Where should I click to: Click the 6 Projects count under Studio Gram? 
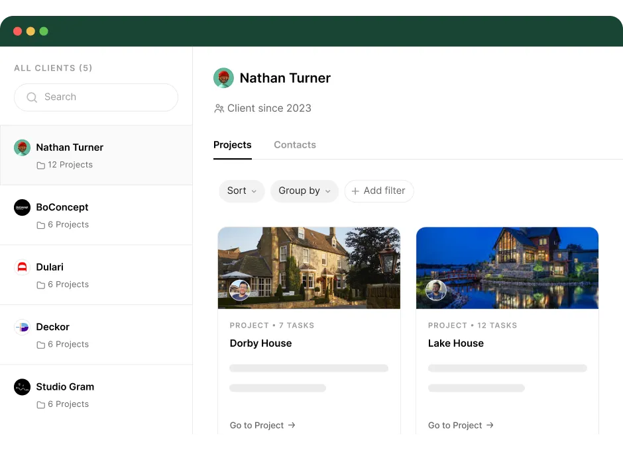coord(68,404)
